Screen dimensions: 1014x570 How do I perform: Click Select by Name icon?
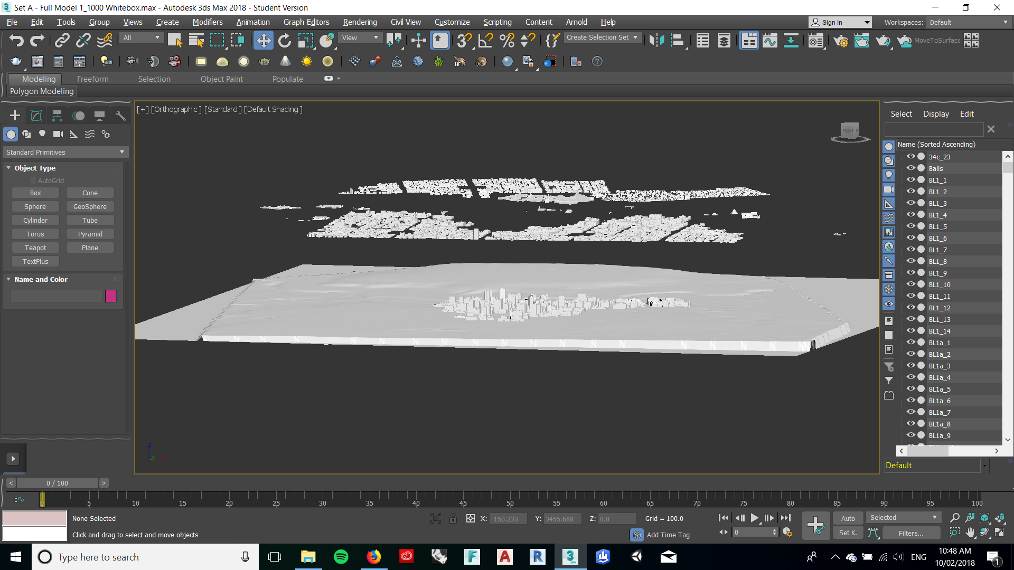pos(196,40)
